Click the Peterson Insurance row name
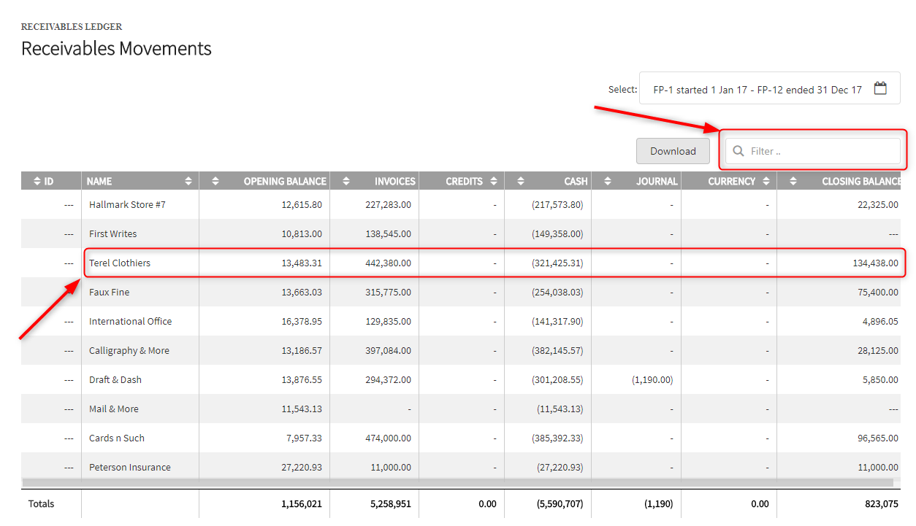This screenshot has height=526, width=916. pyautogui.click(x=130, y=467)
